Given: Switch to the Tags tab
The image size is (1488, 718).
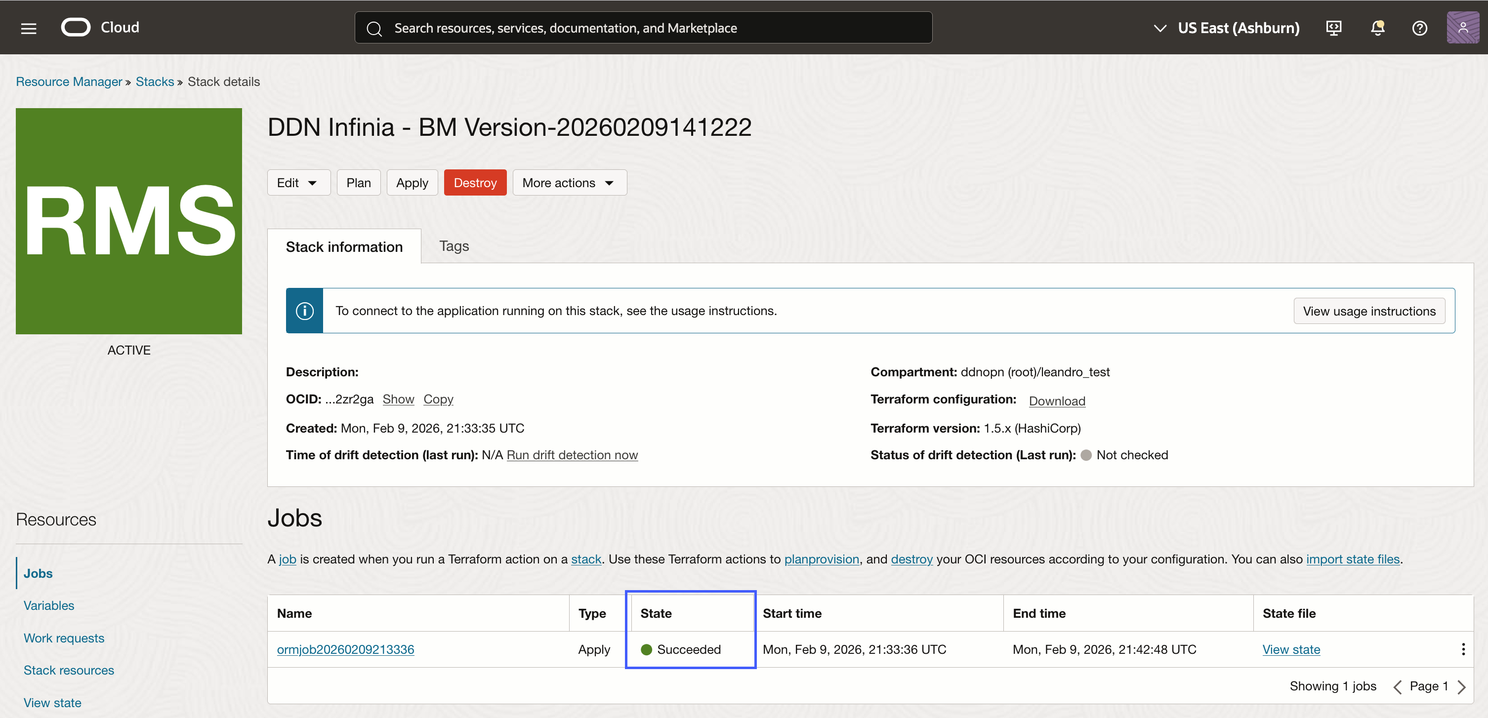Looking at the screenshot, I should (454, 246).
